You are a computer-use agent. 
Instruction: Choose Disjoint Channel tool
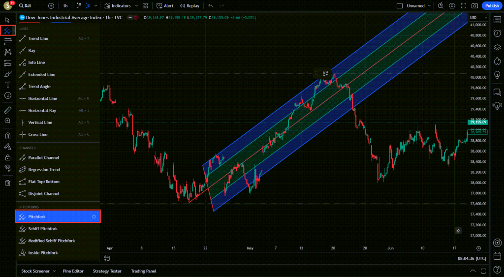[x=58, y=194]
